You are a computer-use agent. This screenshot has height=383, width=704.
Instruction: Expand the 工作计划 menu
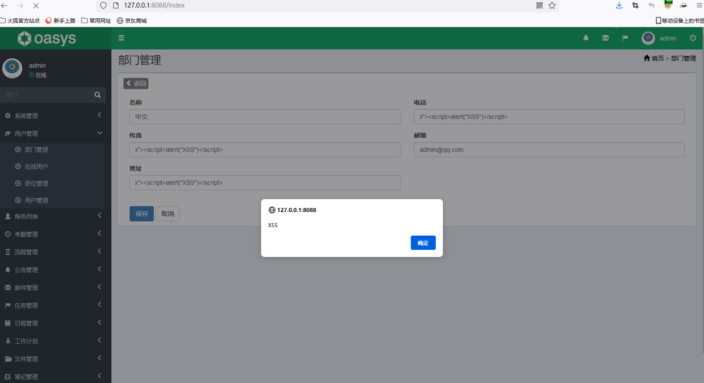[x=53, y=341]
